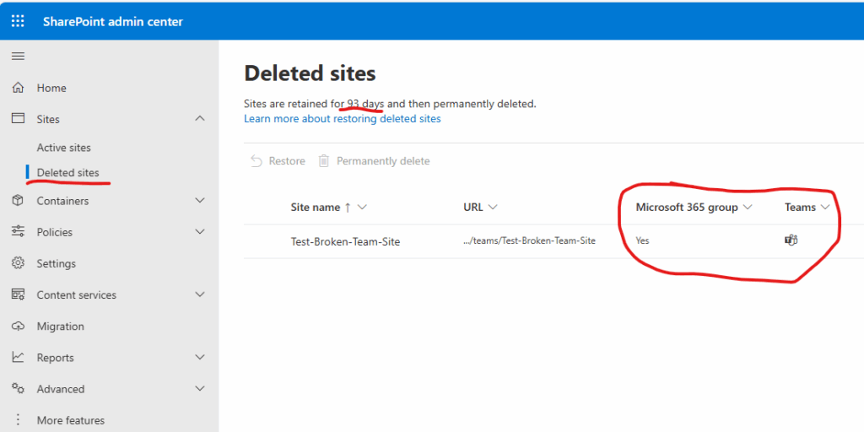Open the URL column filter dropdown
This screenshot has width=864, height=432.
[x=493, y=208]
